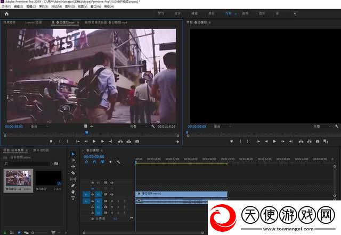Select the Type tool
The width and height of the screenshot is (341, 235).
(73, 198)
